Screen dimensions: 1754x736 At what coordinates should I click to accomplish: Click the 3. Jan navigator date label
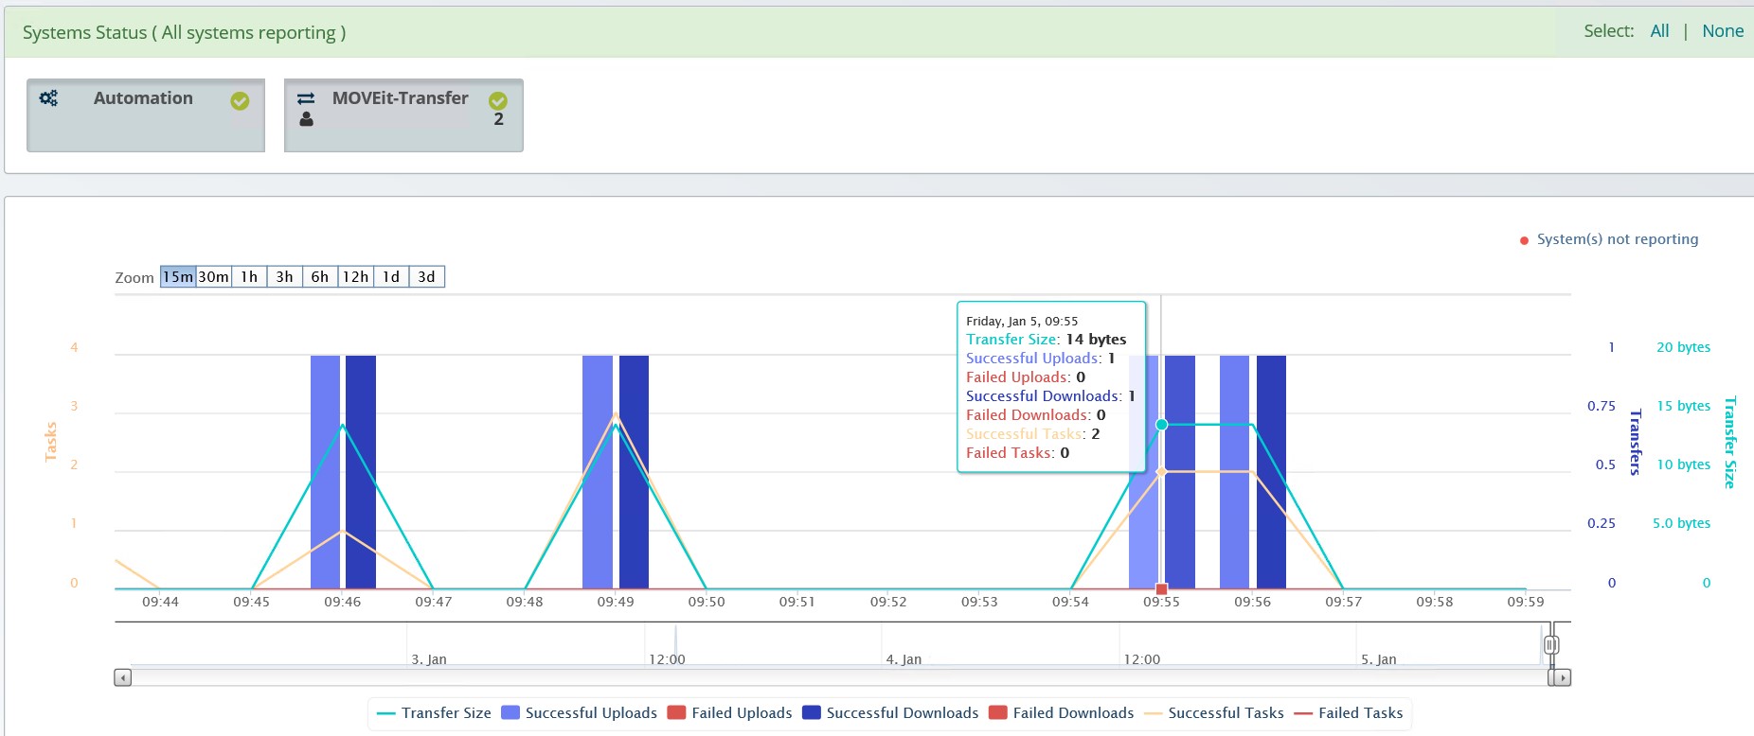click(429, 659)
